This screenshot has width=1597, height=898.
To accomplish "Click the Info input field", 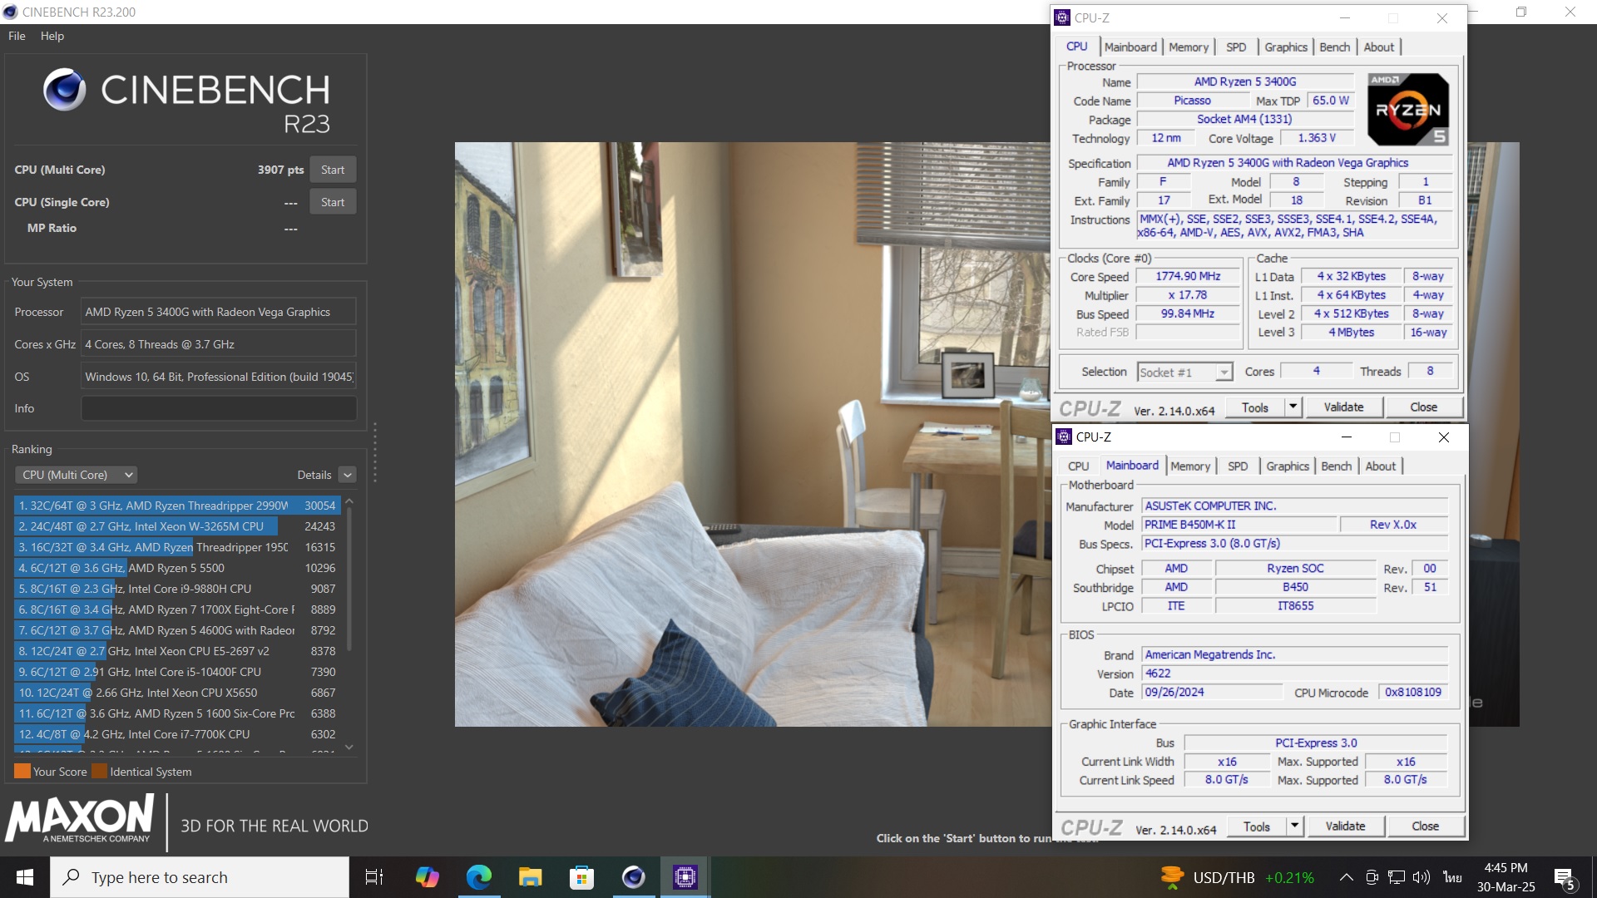I will 219,408.
